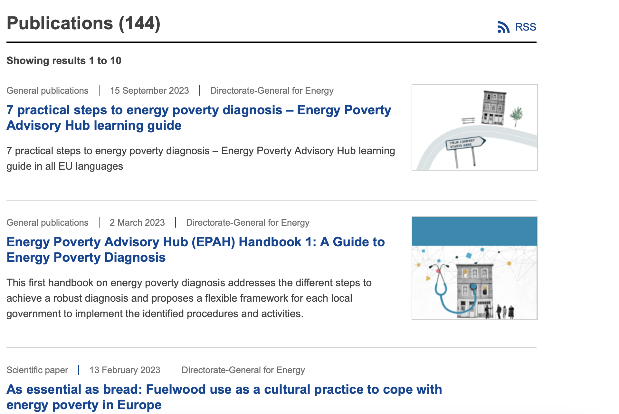Click the Showing results 1 to 10 text

point(64,61)
